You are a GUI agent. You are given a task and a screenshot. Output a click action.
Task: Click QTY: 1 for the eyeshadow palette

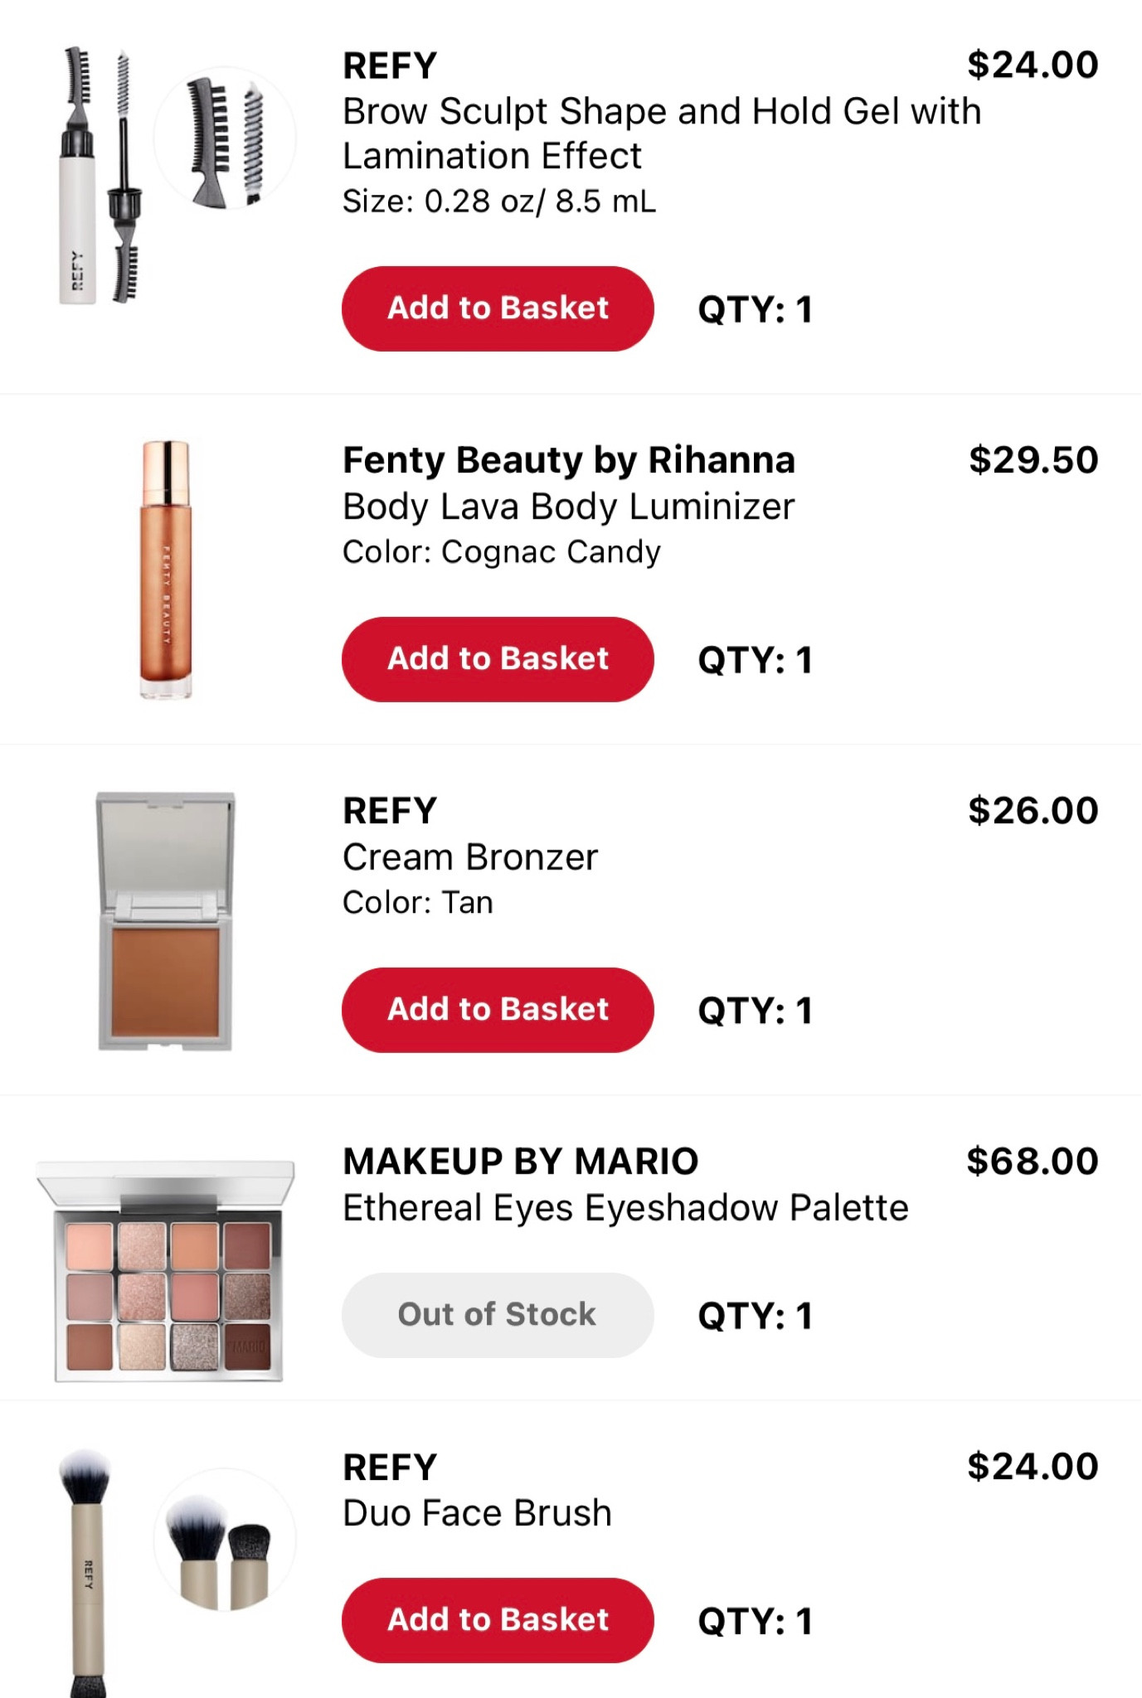[x=753, y=1314]
